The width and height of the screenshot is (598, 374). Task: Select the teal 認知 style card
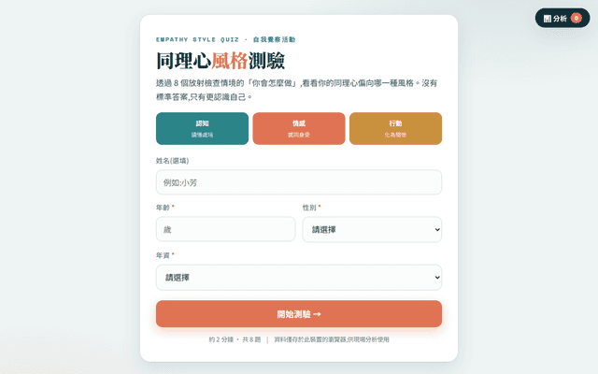point(202,129)
